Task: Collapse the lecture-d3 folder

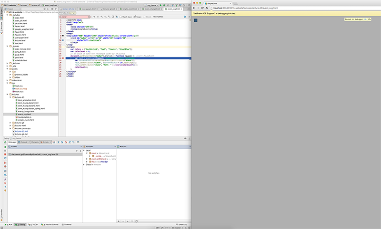Action: click(10, 97)
